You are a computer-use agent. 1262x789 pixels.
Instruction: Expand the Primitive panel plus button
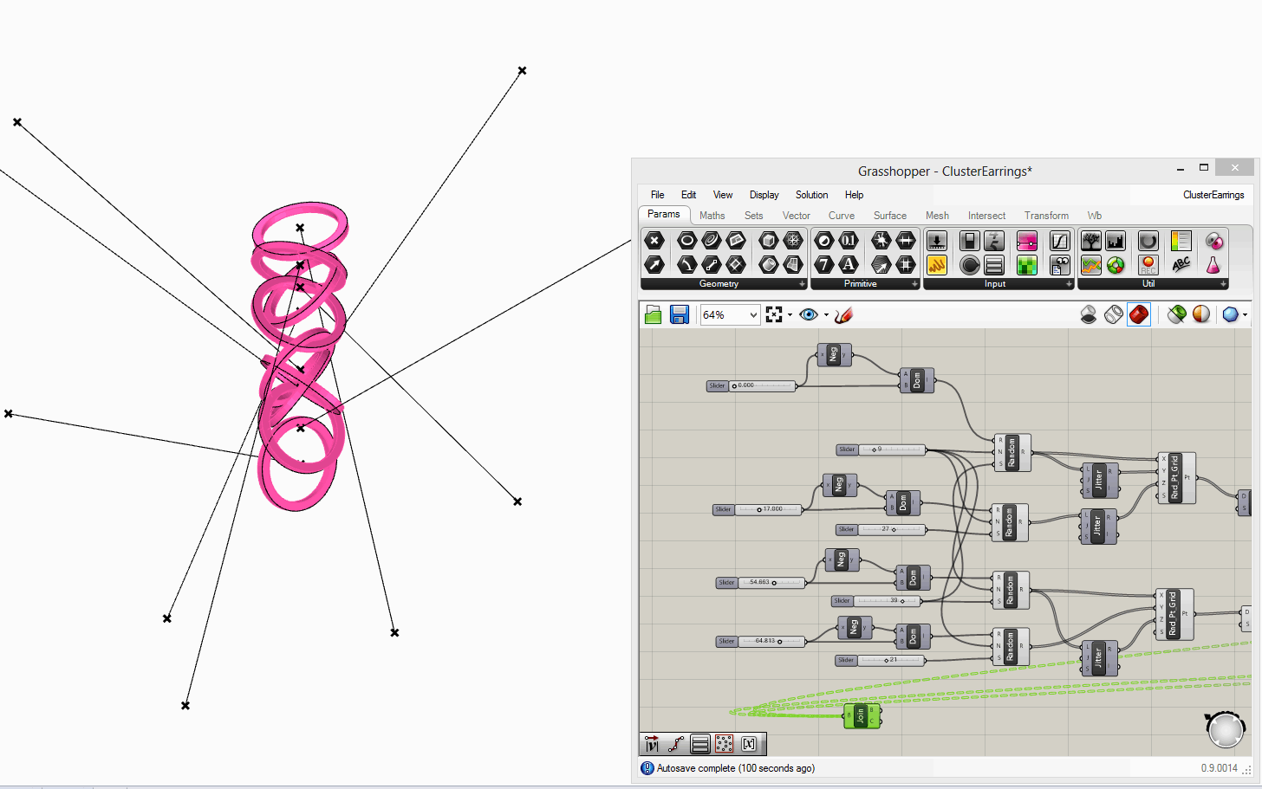pyautogui.click(x=914, y=284)
